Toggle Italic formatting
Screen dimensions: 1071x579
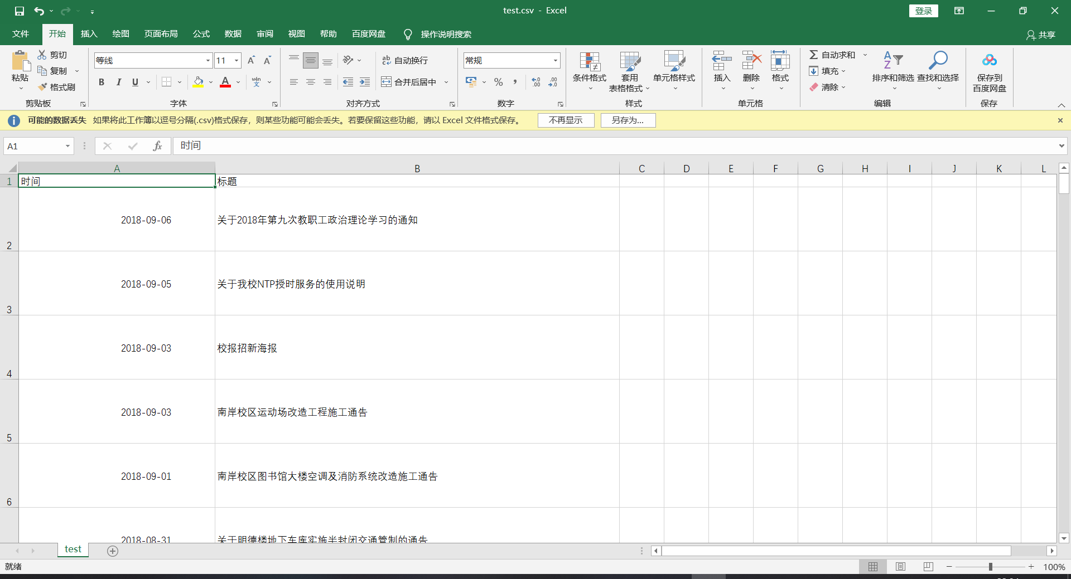118,82
